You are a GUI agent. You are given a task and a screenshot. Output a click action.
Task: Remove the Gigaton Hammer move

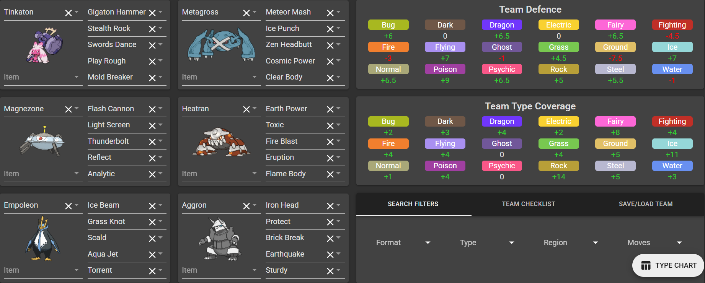pos(152,13)
